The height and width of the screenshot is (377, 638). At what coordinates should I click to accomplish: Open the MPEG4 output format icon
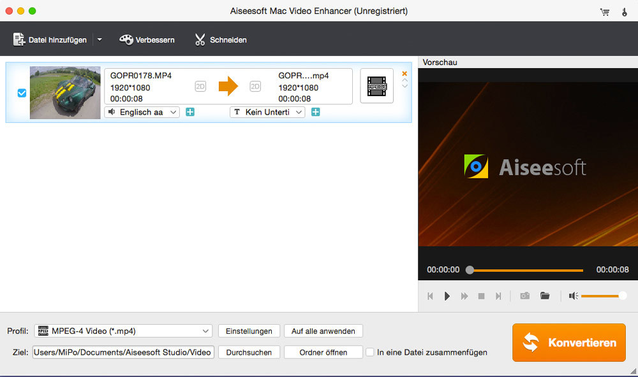pyautogui.click(x=377, y=86)
